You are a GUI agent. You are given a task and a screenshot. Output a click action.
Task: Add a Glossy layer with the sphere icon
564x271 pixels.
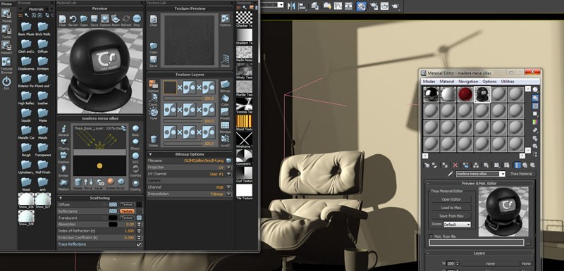tap(135, 142)
